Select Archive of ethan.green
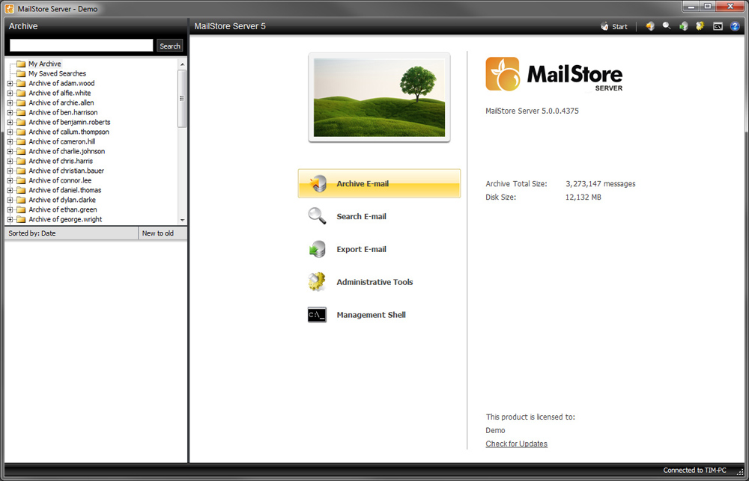Screen dimensions: 749x481 (63, 209)
